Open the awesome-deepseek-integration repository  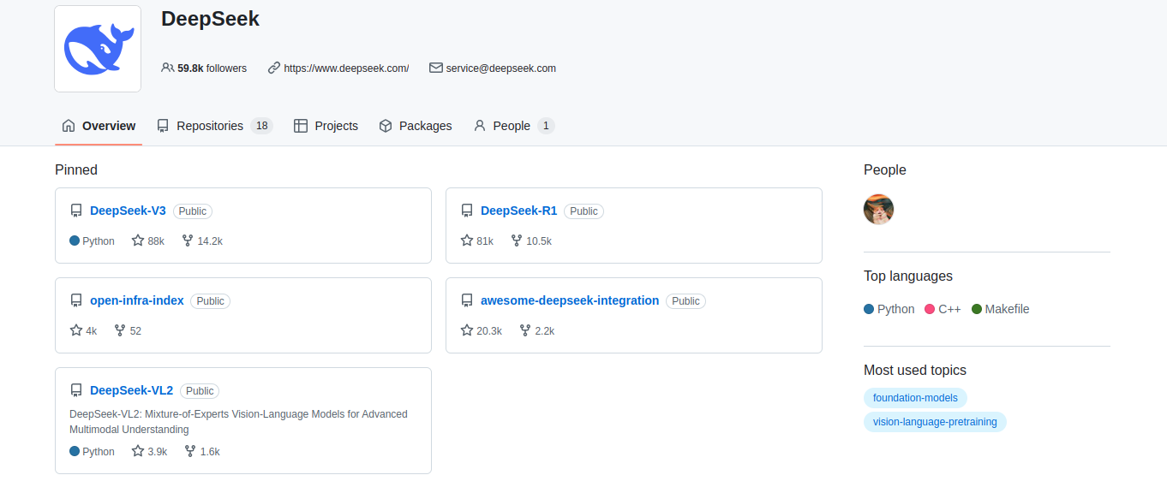pyautogui.click(x=570, y=300)
